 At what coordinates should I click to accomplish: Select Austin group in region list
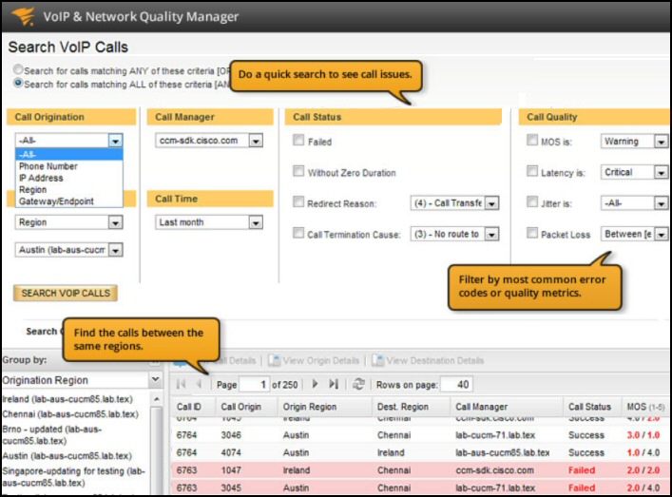[x=67, y=456]
